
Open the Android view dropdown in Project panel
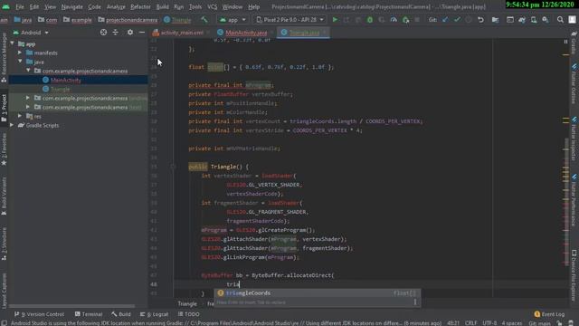(x=31, y=33)
